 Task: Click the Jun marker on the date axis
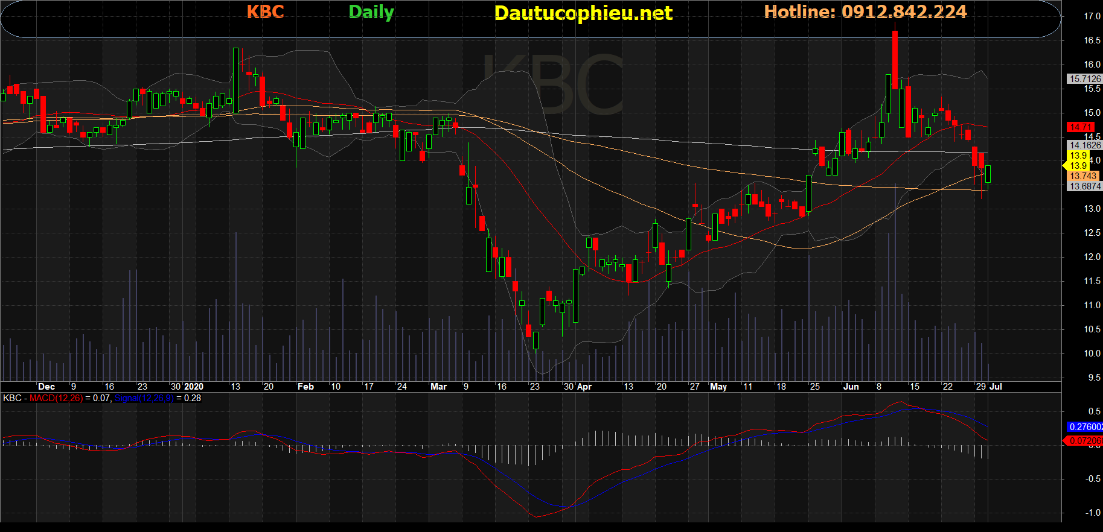[851, 387]
